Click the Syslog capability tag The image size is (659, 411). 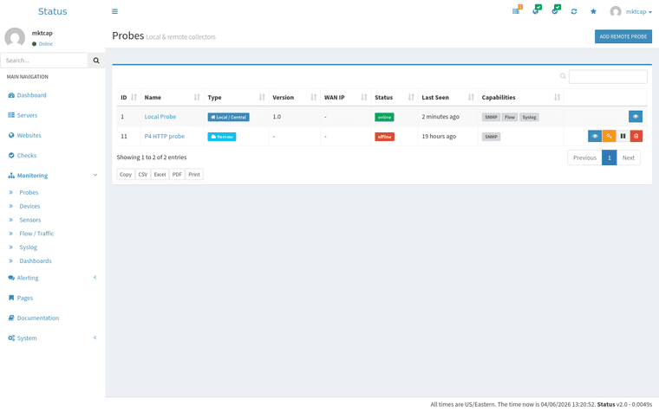pos(529,117)
